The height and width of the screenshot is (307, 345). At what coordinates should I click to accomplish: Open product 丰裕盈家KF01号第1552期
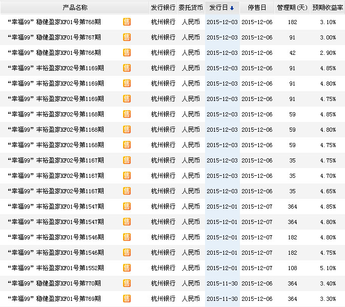pyautogui.click(x=56, y=268)
